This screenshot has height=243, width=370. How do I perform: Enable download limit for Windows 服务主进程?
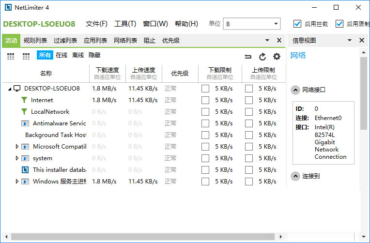click(205, 182)
